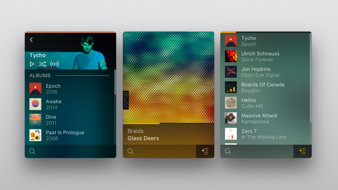Shuffle Tycho's music
The width and height of the screenshot is (338, 190).
[x=43, y=64]
